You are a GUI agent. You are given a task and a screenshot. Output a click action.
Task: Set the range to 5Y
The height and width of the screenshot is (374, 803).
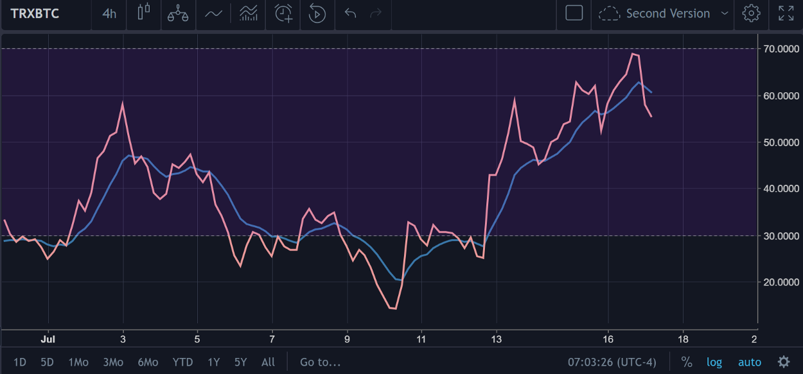[x=240, y=362]
